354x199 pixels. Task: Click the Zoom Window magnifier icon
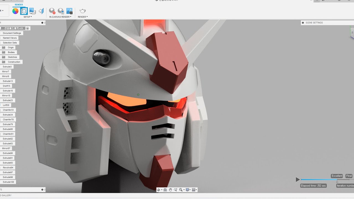pyautogui.click(x=181, y=190)
